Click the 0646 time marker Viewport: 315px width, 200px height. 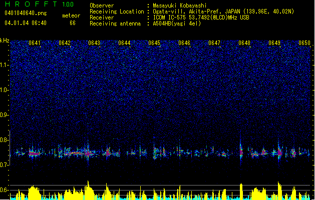coord(184,43)
